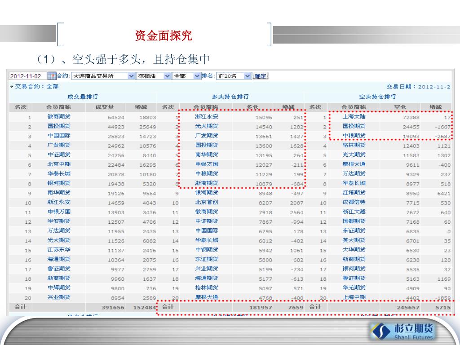Screen dimensions: 460x345
Task: Open 红塔期货 member link
Action: 354,193
